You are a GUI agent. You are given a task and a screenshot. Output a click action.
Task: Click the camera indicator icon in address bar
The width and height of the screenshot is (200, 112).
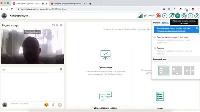click(164, 9)
